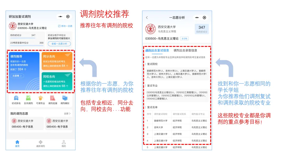Tap the target close icon in 研加加复试调剂 header
The image size is (283, 159).
coord(68,16)
